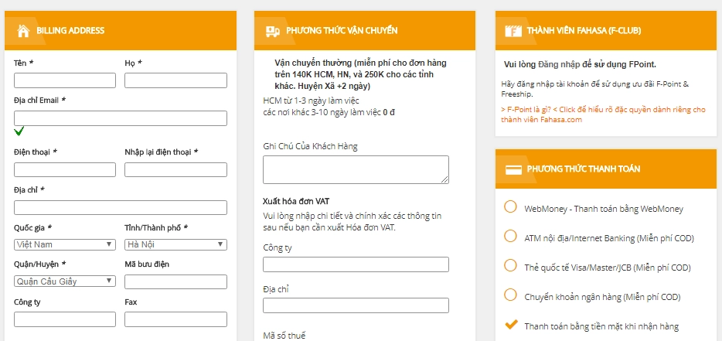Click the VAT Công ty input field
This screenshot has width=722, height=341.
pos(356,264)
